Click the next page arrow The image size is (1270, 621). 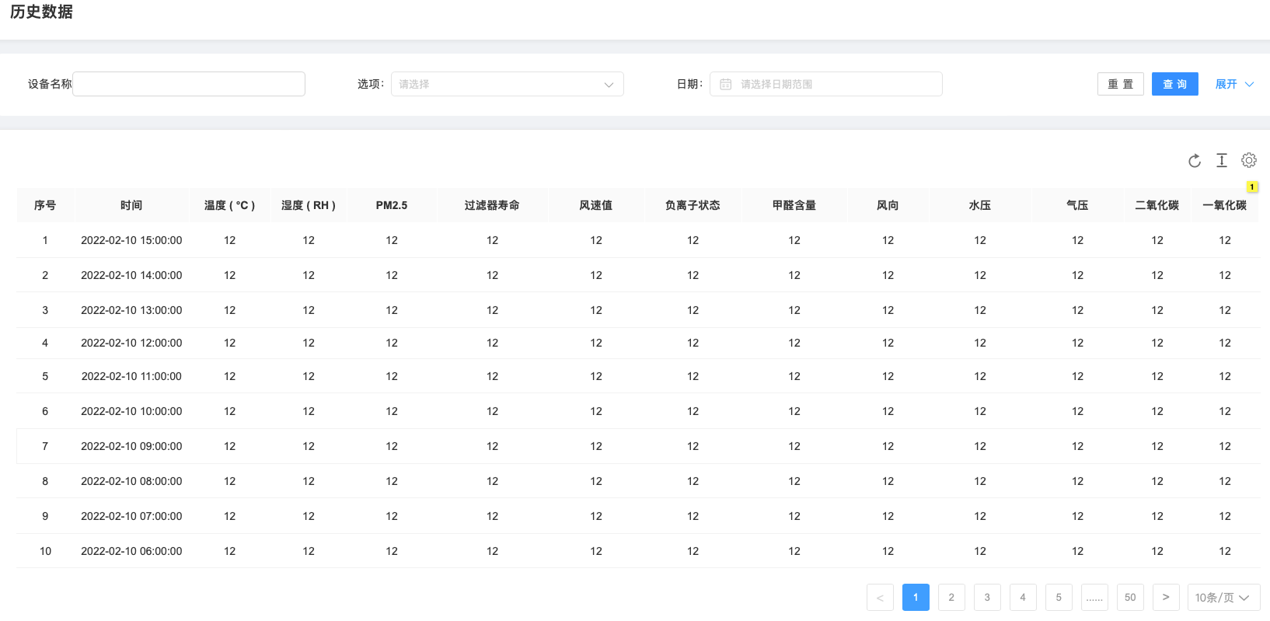[x=1166, y=597]
